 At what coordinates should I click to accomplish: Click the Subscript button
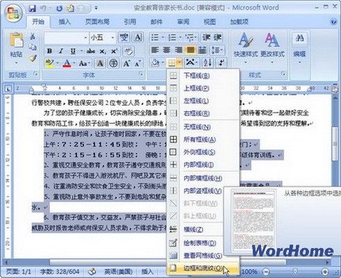click(x=102, y=51)
